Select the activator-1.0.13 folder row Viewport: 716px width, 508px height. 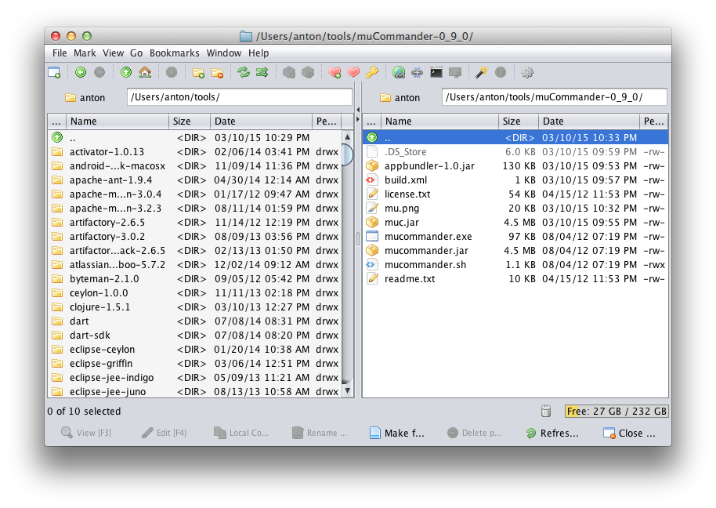195,151
